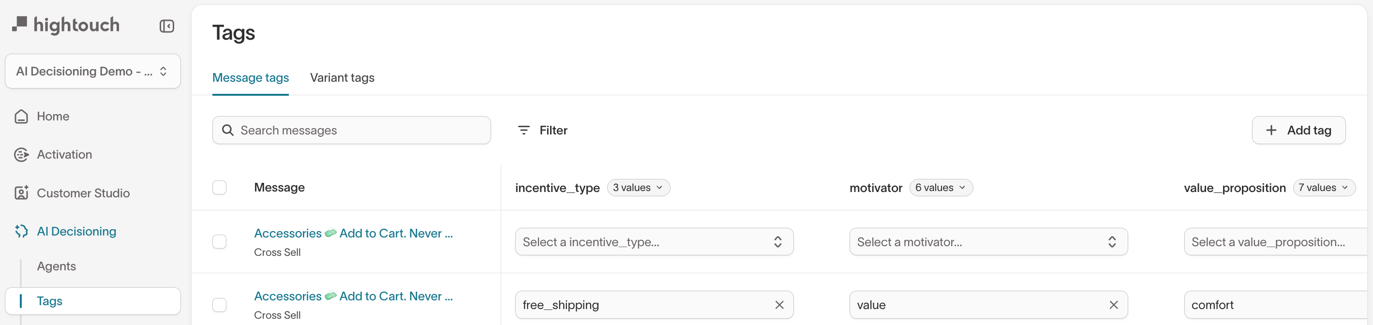Click the Hightouch logo

pos(66,25)
